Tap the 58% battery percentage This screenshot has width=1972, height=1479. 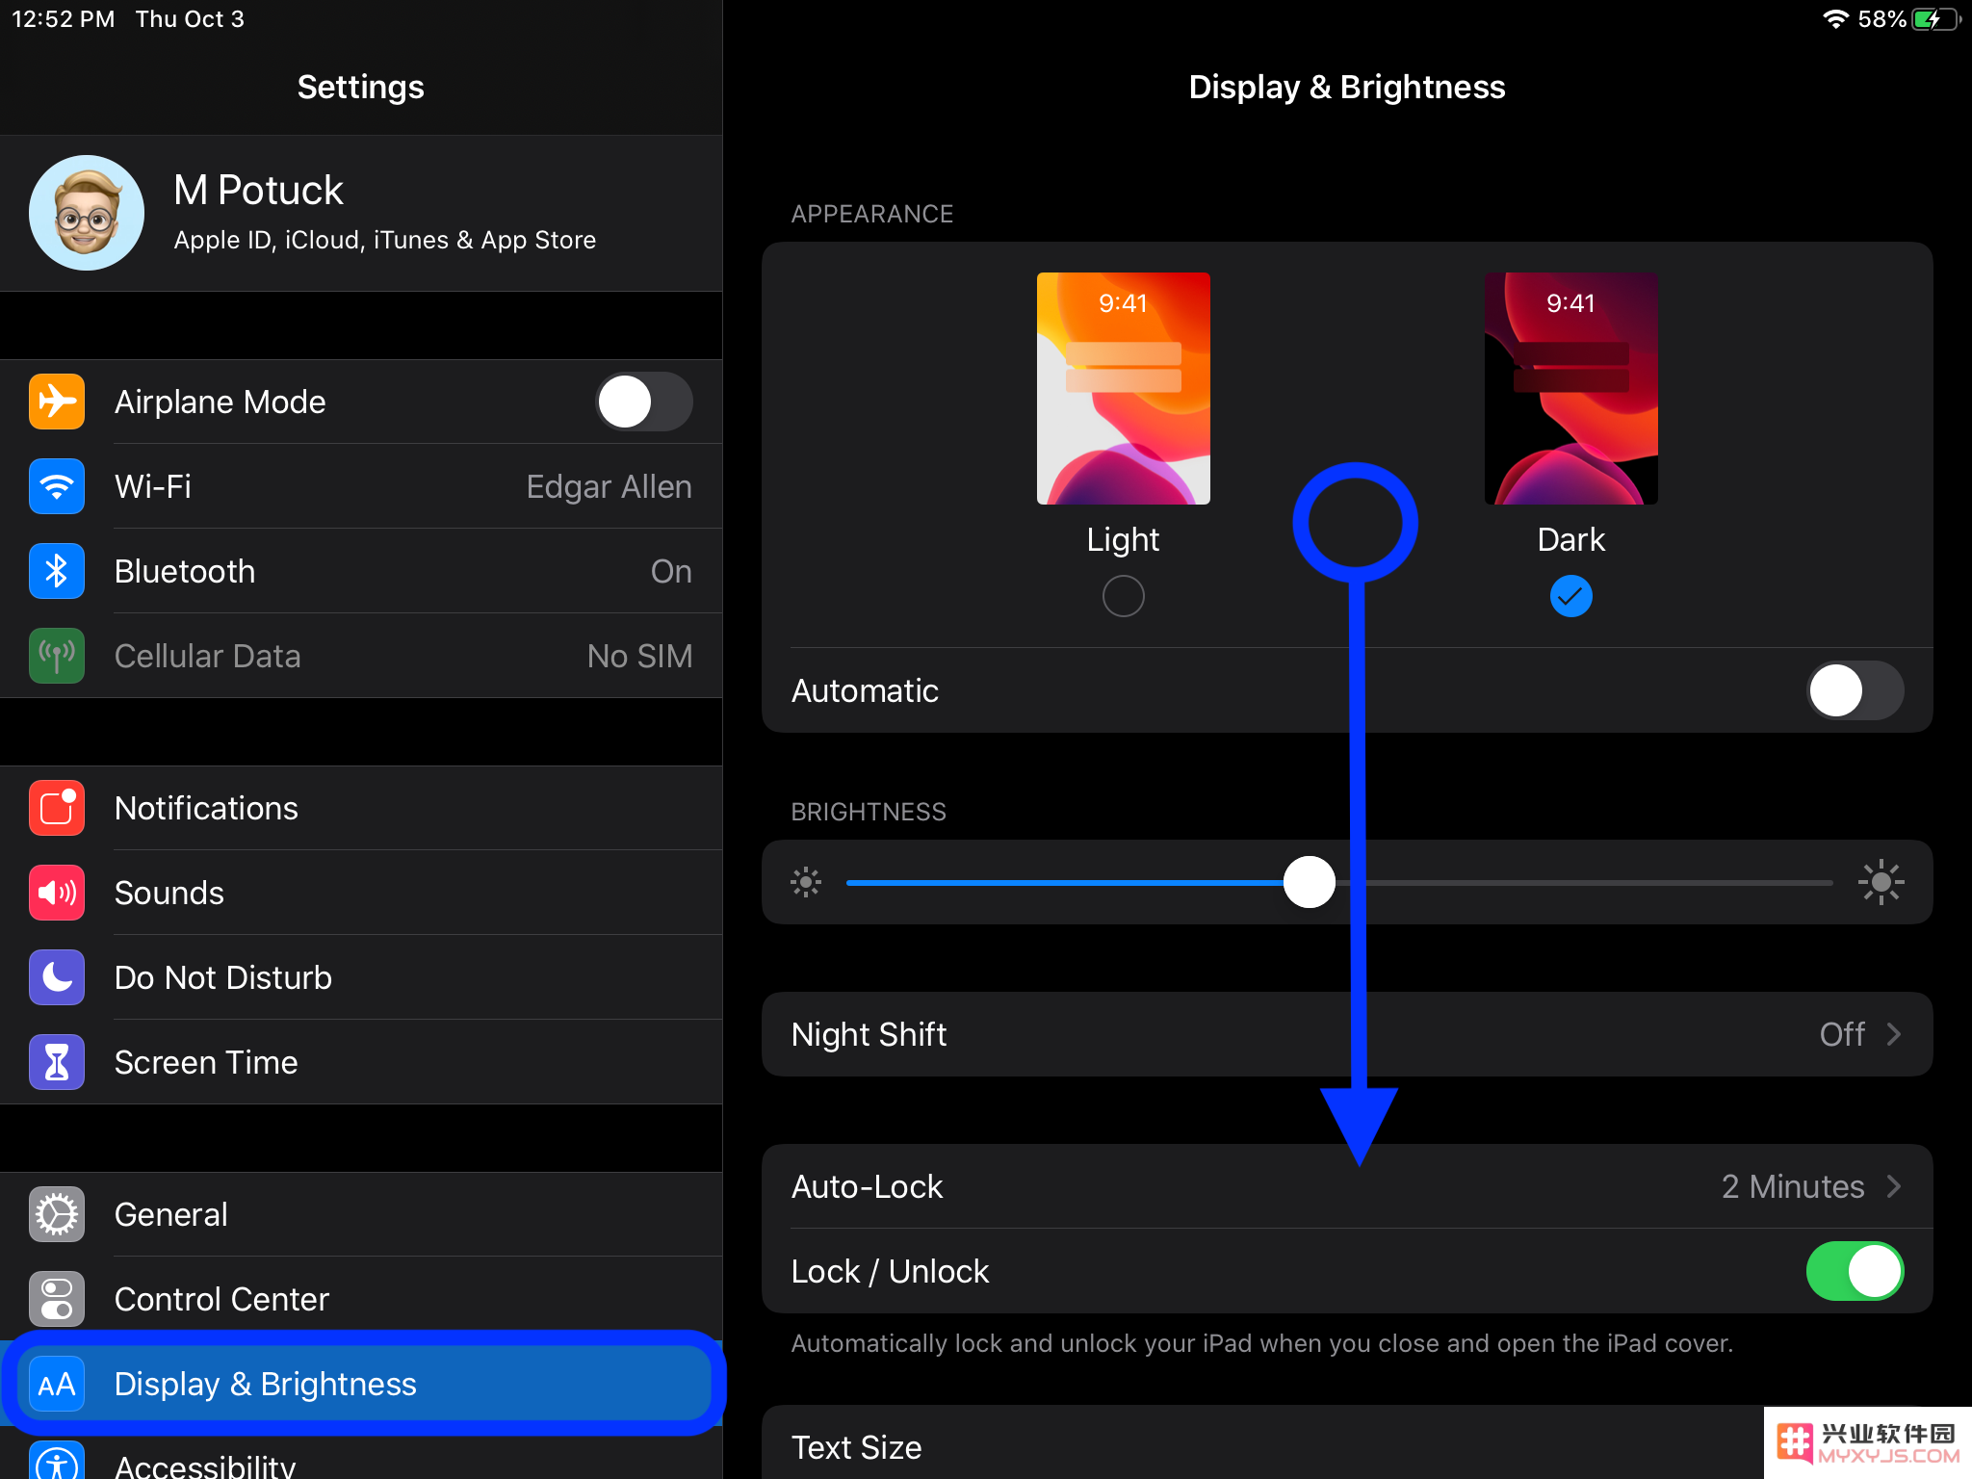1881,19
